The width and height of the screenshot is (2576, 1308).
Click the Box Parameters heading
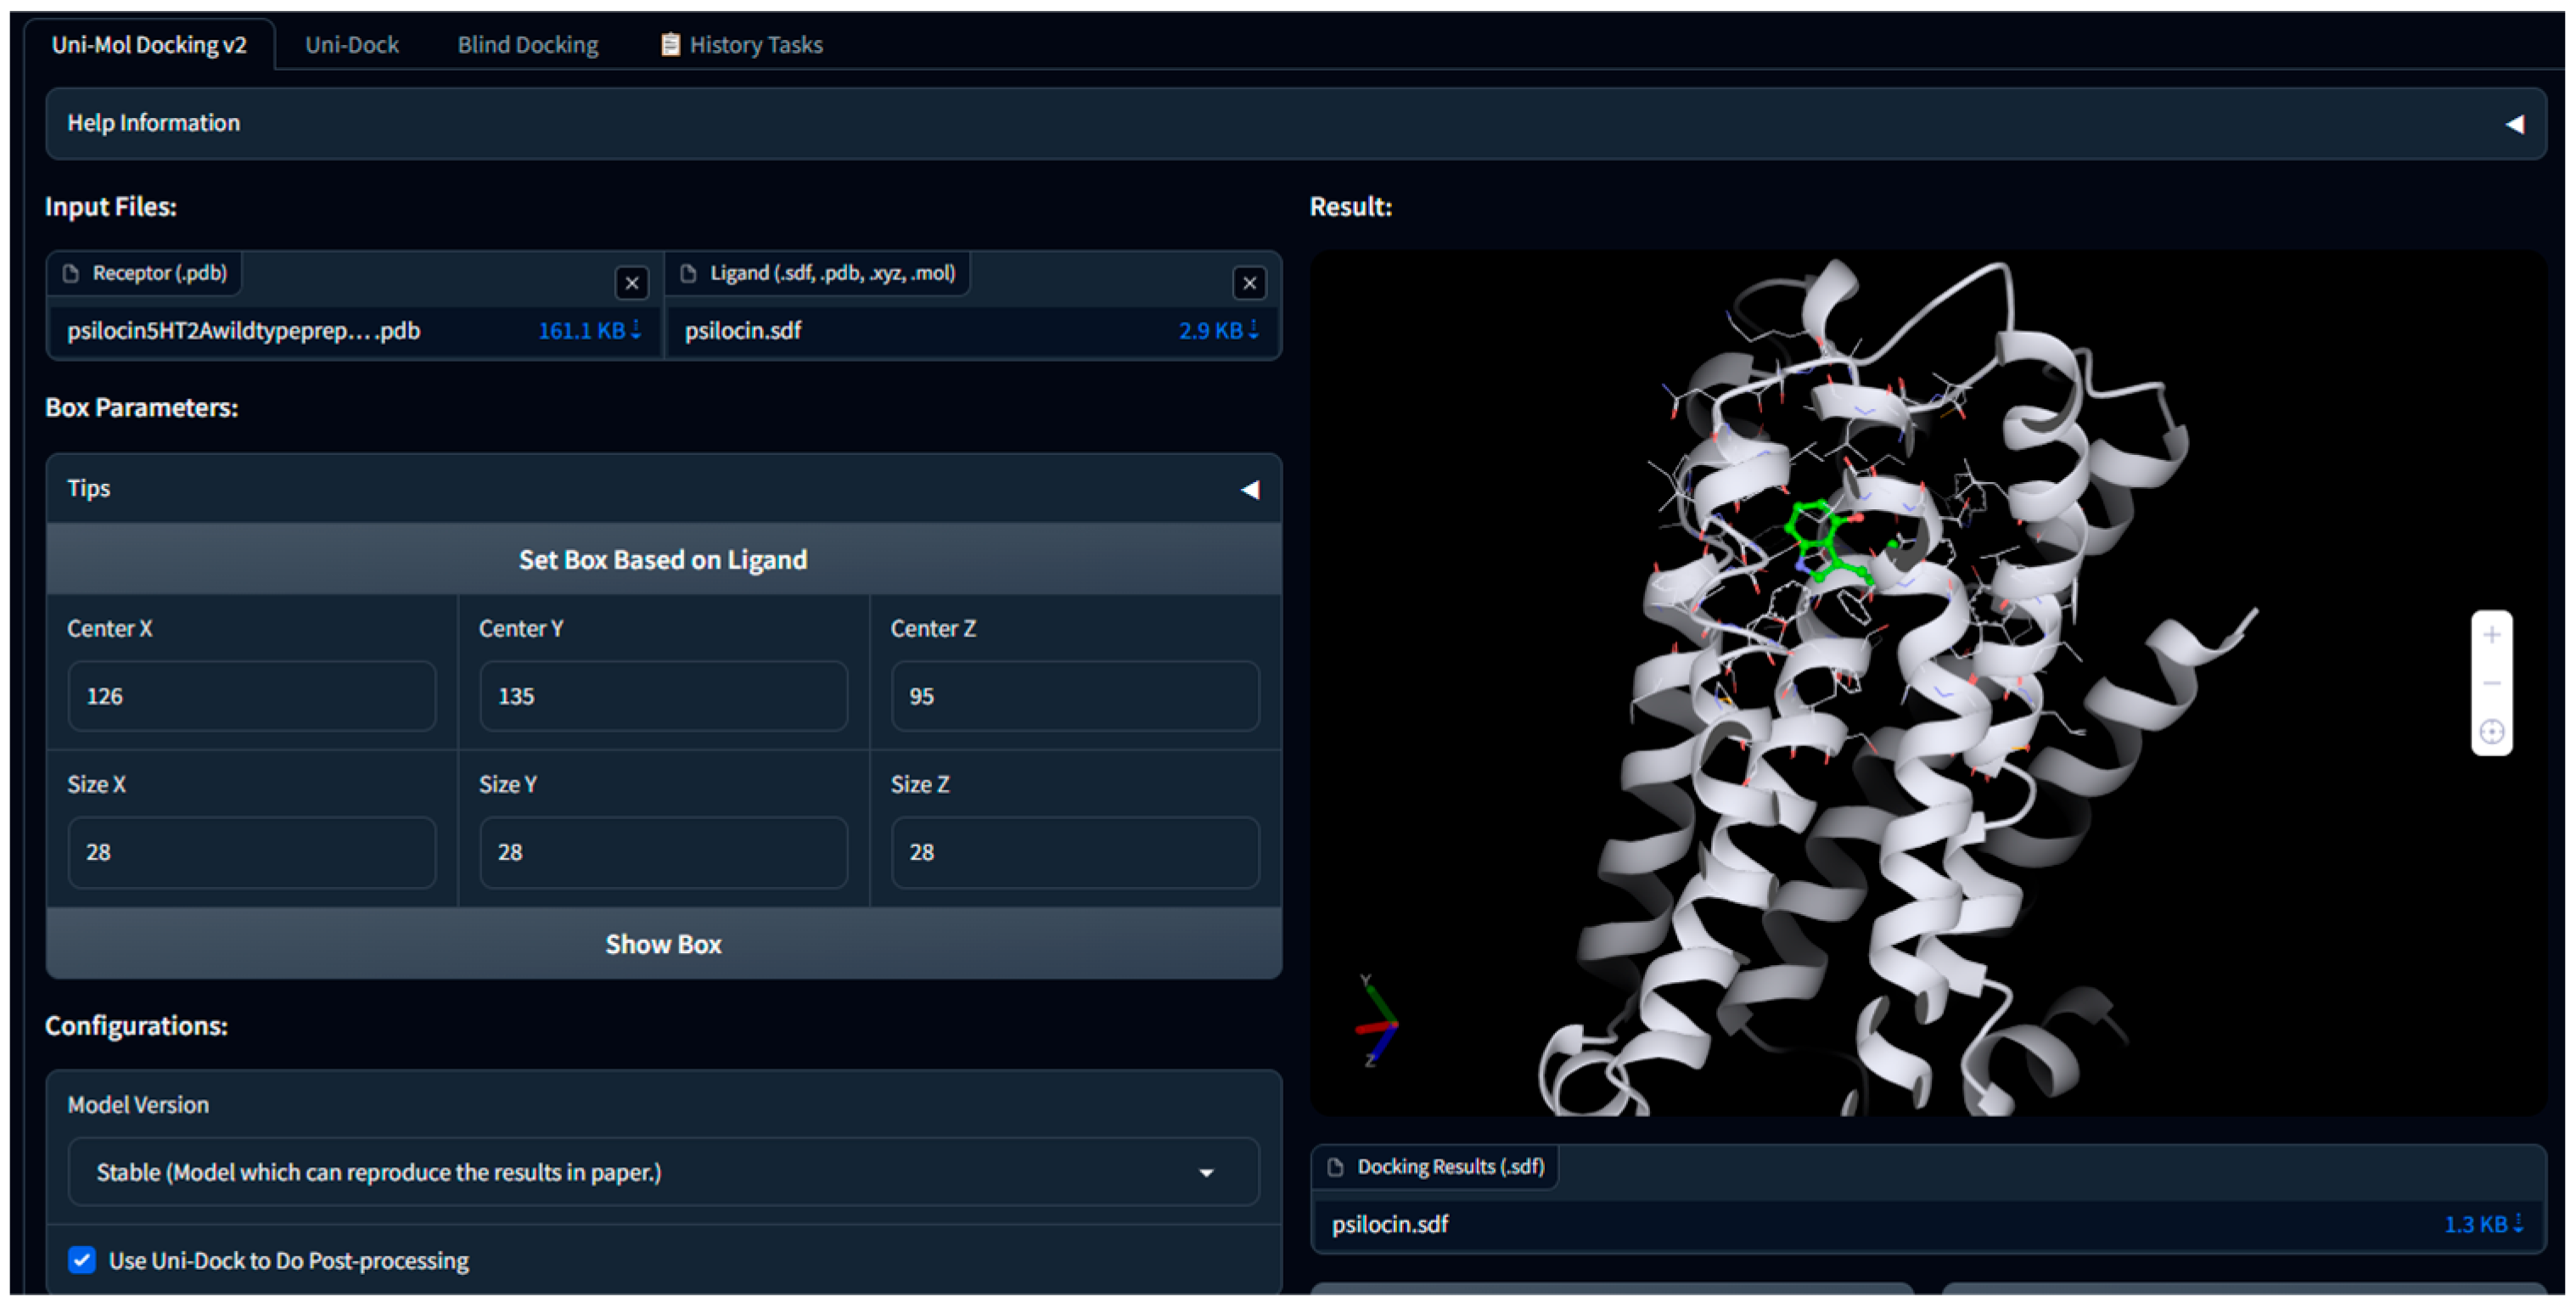pyautogui.click(x=141, y=408)
